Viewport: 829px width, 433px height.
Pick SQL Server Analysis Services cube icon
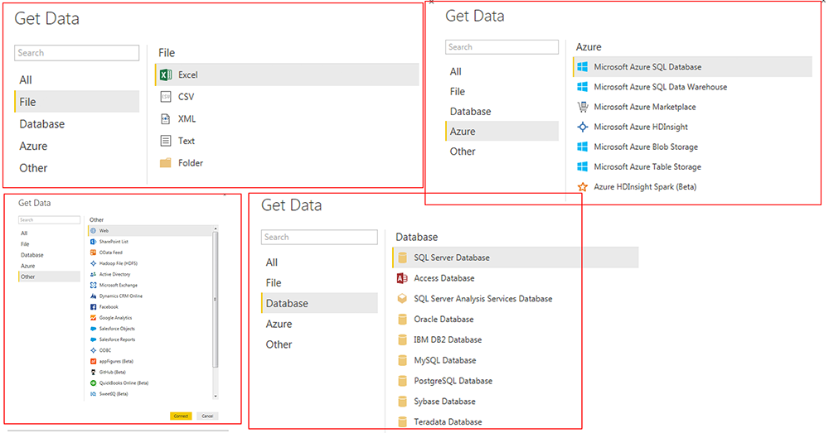pos(402,299)
